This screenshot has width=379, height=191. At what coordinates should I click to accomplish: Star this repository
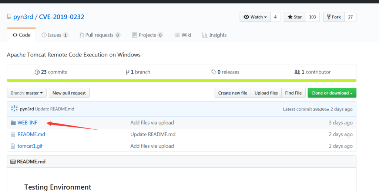point(295,17)
